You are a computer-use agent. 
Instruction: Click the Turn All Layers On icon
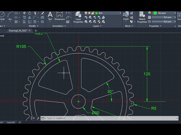pos(86,22)
